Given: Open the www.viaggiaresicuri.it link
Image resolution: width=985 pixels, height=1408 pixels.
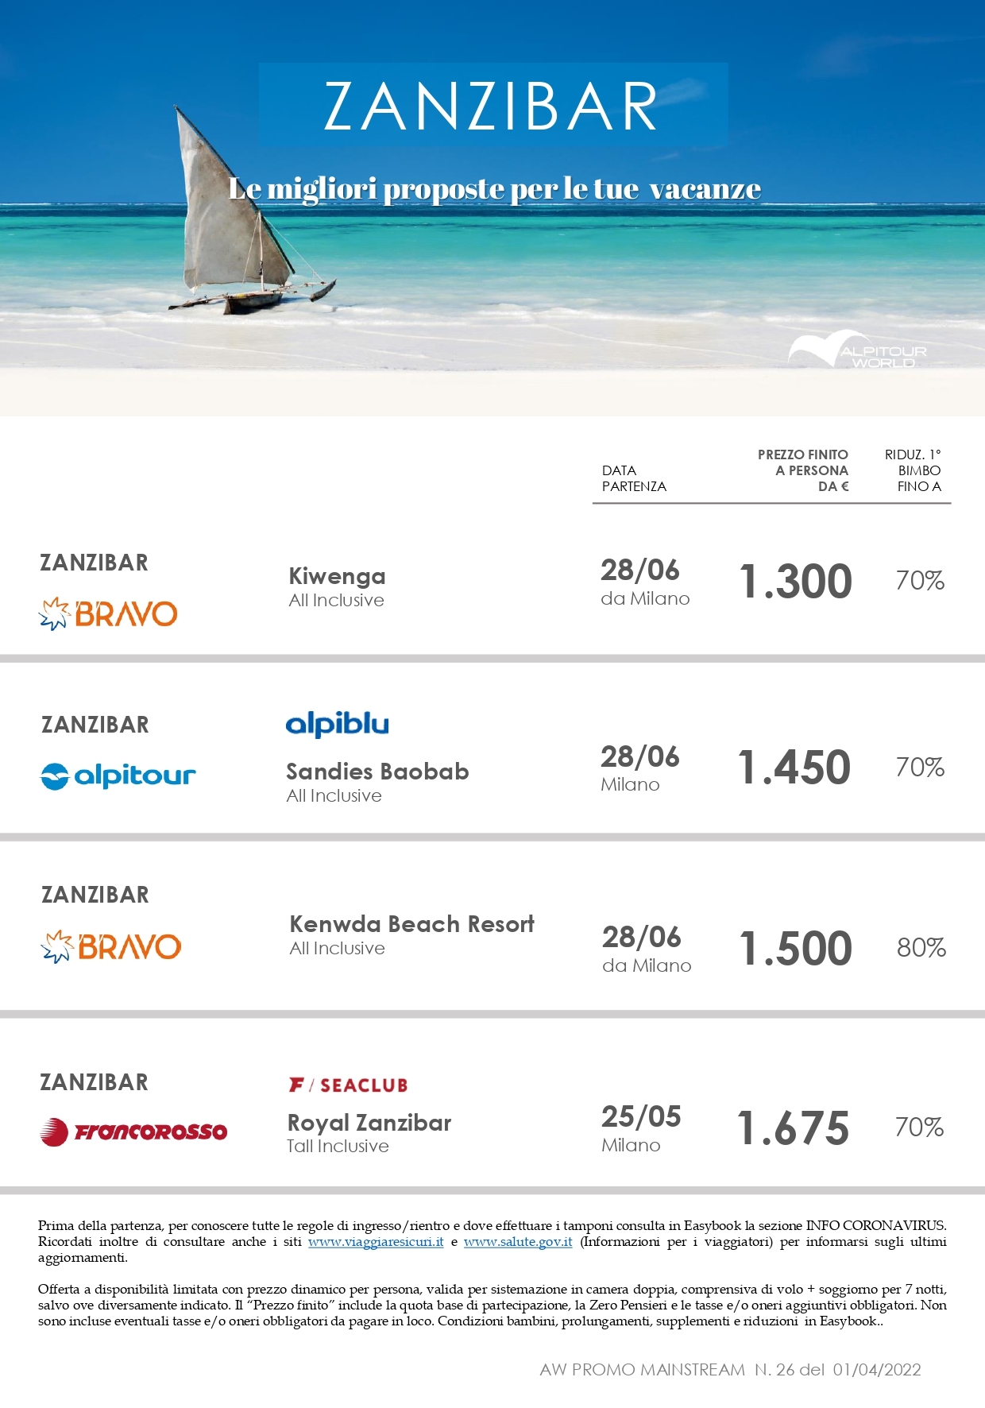Looking at the screenshot, I should click(x=376, y=1241).
